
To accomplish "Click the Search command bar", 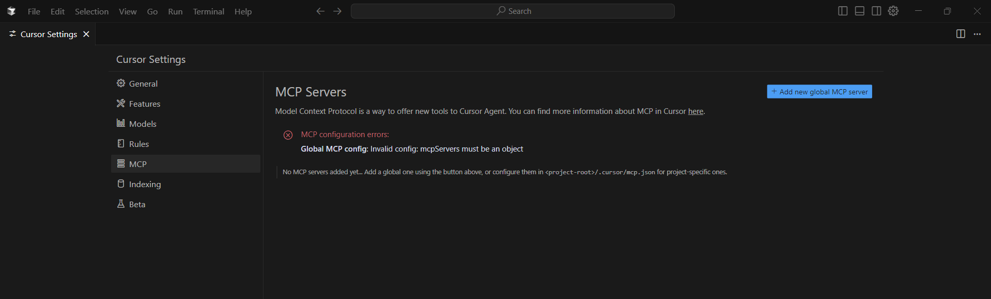I will tap(513, 11).
